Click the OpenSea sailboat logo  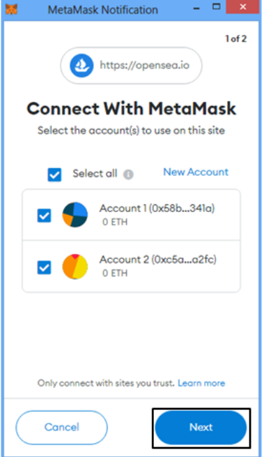click(x=81, y=66)
